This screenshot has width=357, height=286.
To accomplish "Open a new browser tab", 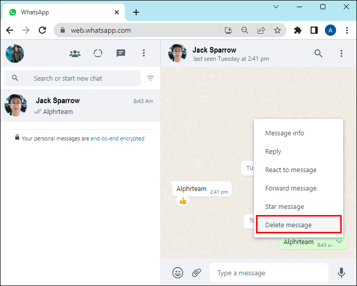I will click(x=136, y=12).
